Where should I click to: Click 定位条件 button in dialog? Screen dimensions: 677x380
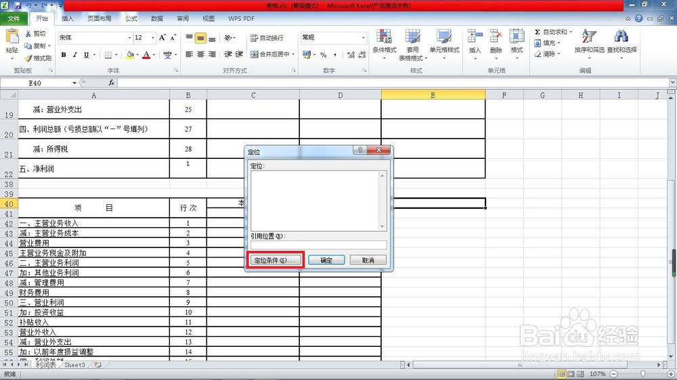276,260
